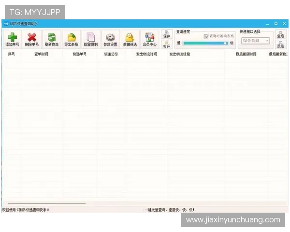Screen dimensions: 290x232
Task: Open 会员中心 member center
Action: click(150, 39)
